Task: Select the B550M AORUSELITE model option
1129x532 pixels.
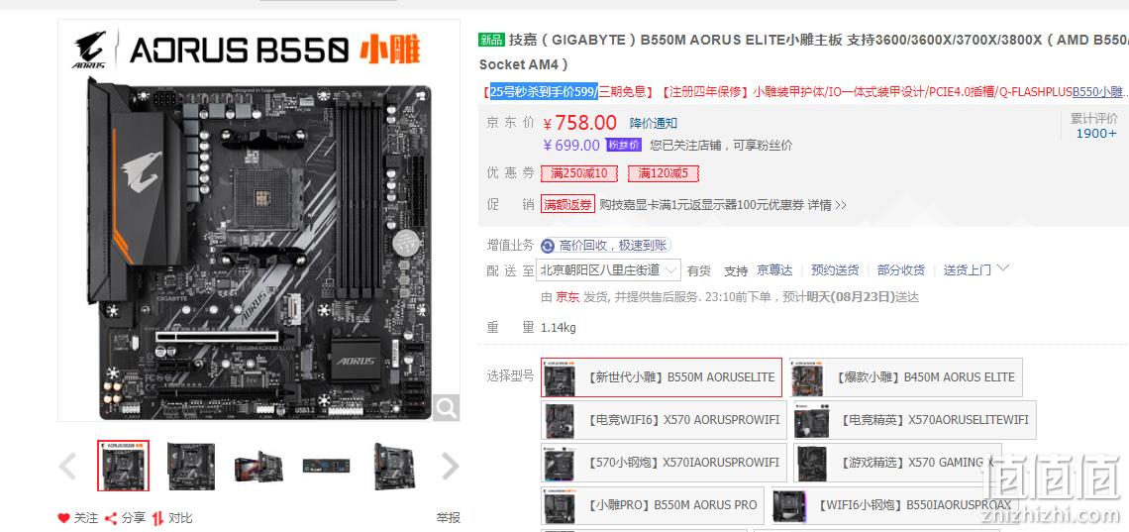Action: click(661, 377)
